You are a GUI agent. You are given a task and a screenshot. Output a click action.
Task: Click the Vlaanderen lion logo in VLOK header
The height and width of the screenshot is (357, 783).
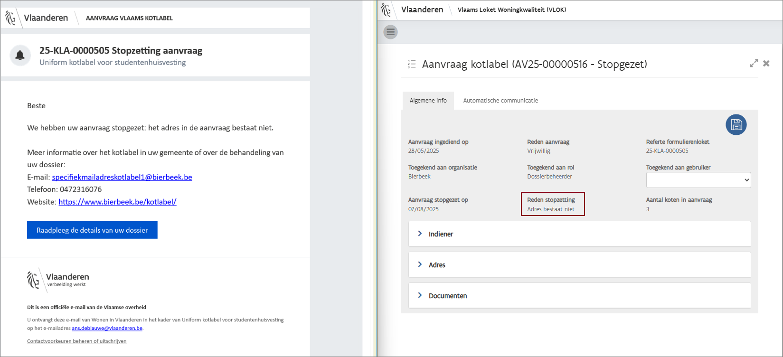[x=387, y=9]
